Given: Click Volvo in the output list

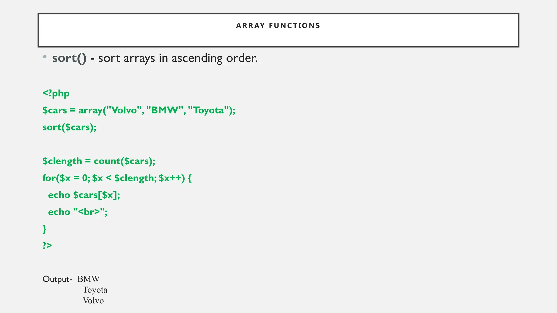Looking at the screenshot, I should pyautogui.click(x=93, y=301).
